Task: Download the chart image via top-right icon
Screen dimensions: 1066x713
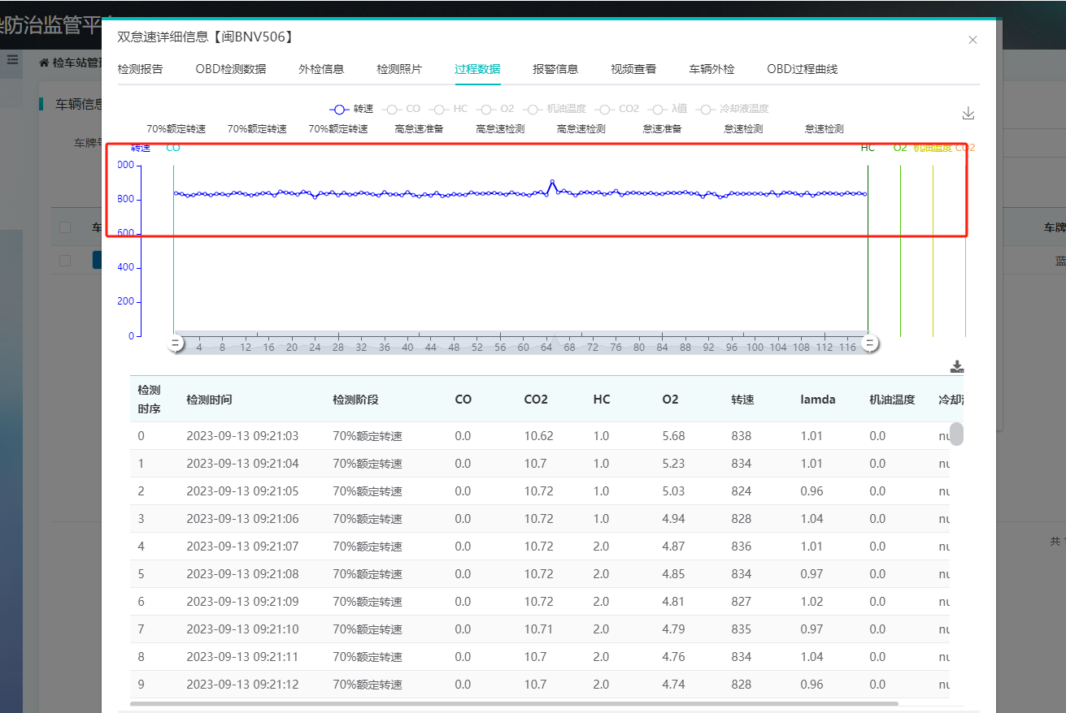Action: click(968, 114)
